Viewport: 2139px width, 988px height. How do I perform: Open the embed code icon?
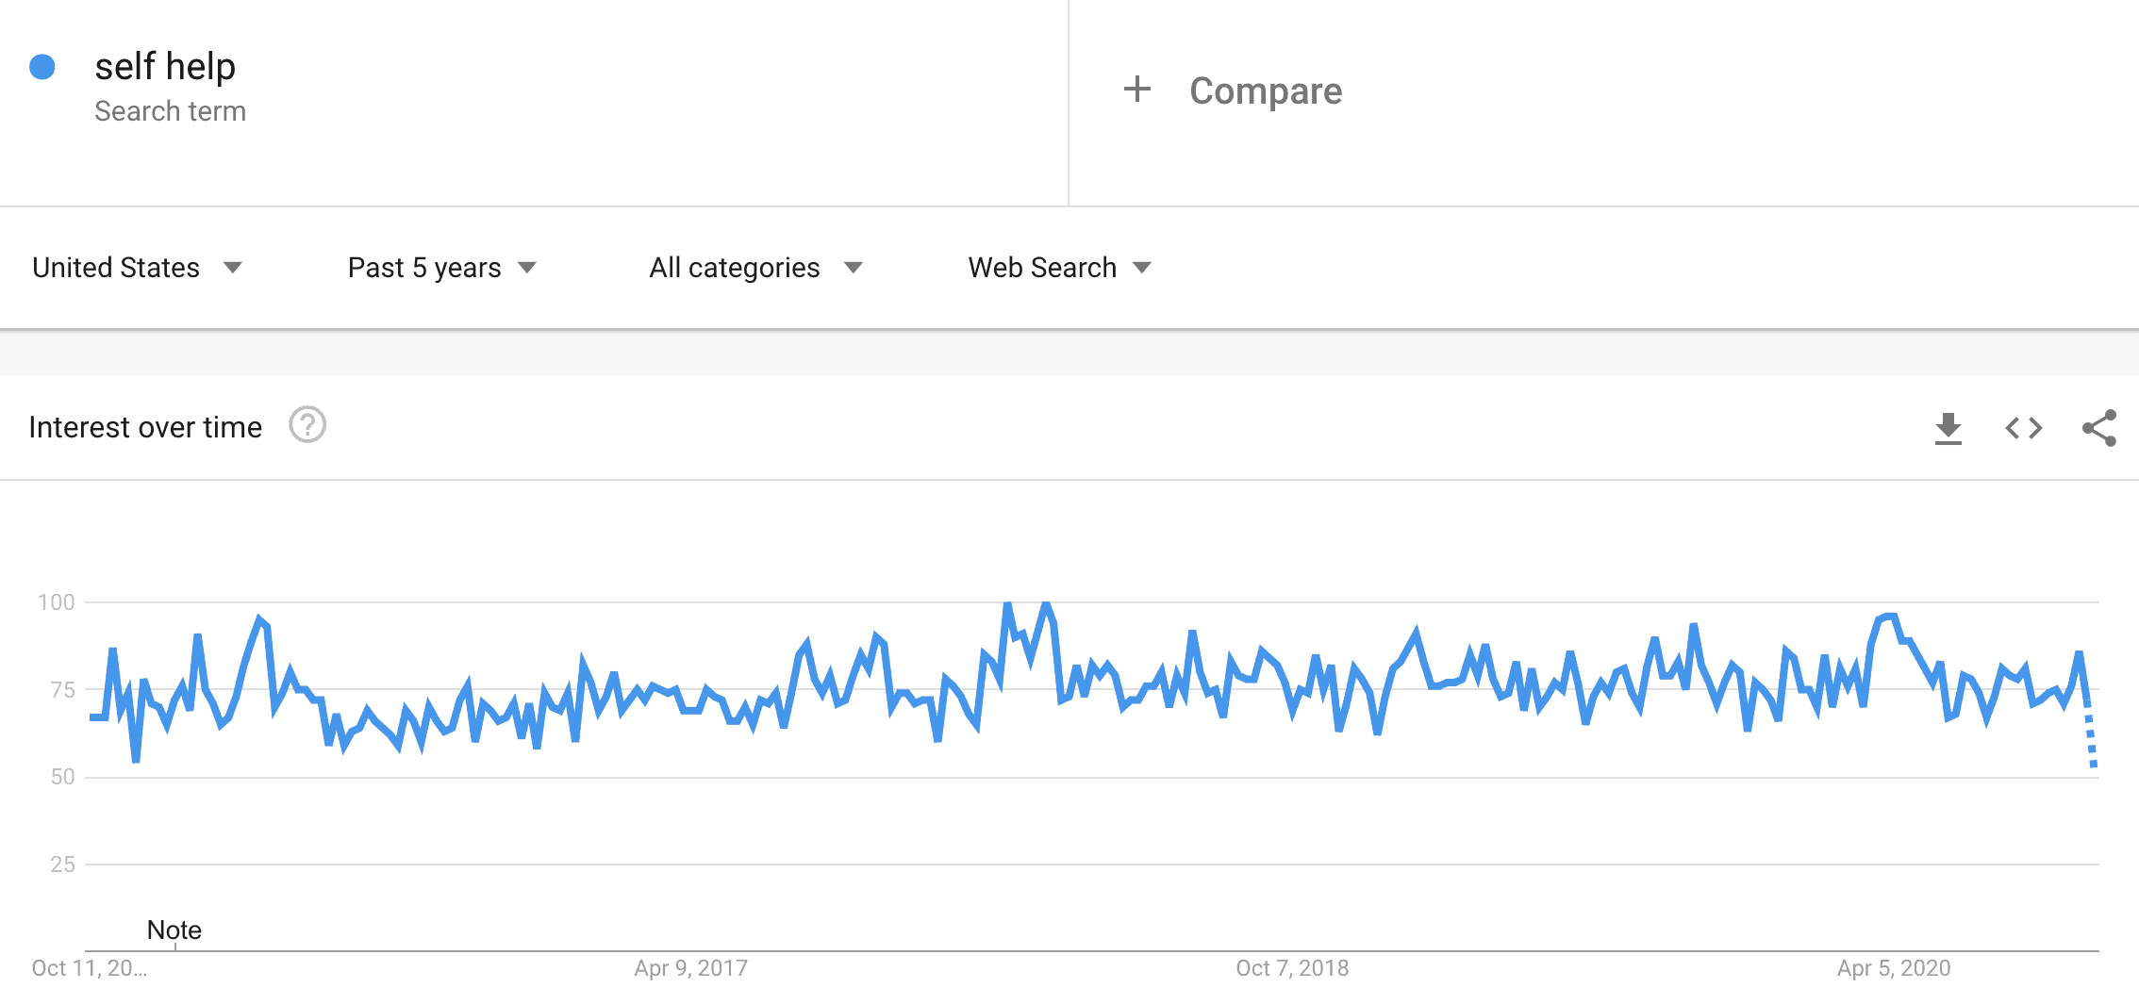(x=2023, y=428)
